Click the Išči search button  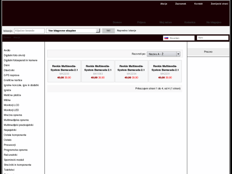click(x=109, y=31)
